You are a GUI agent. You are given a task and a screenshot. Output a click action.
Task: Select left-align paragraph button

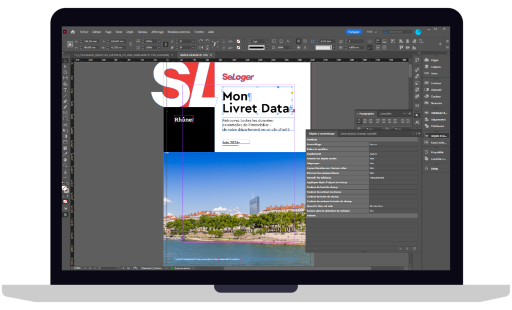coord(359,121)
